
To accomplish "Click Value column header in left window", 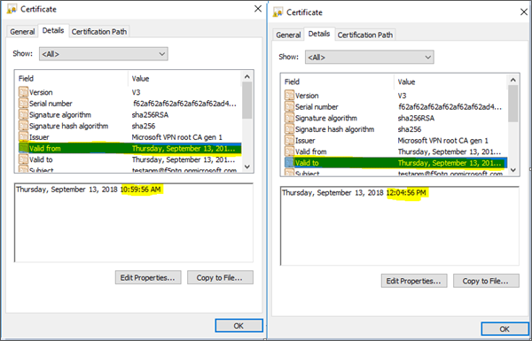I will coord(185,79).
